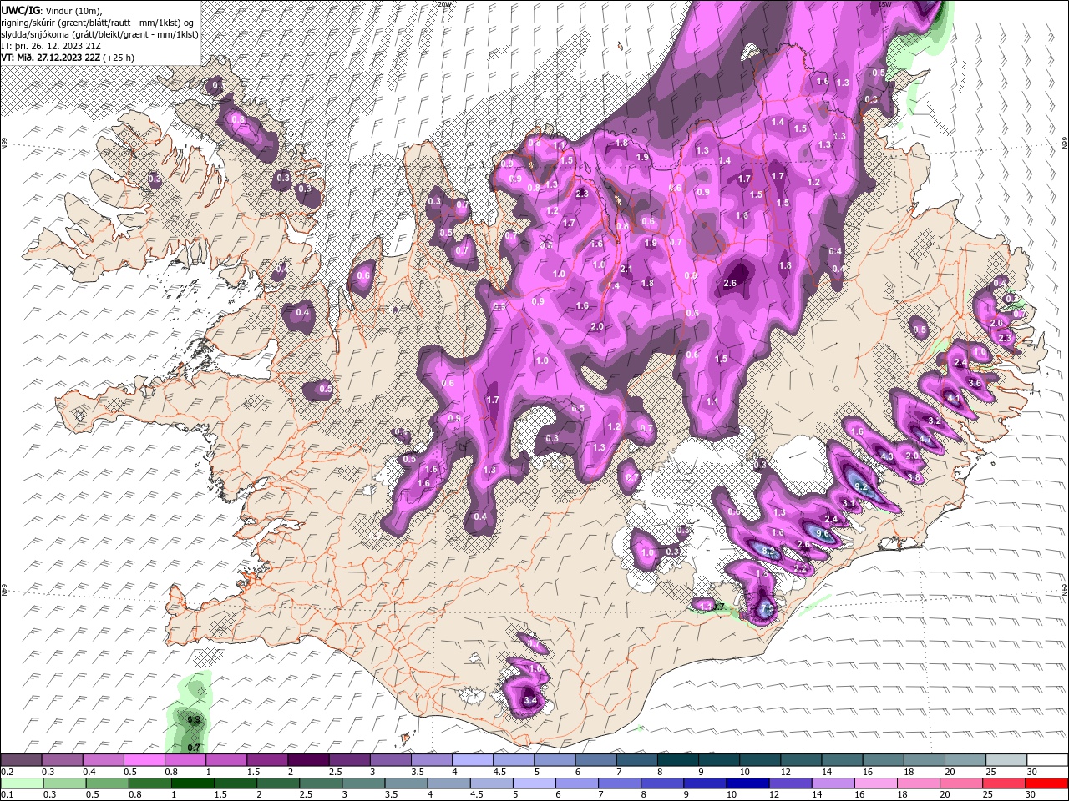The height and width of the screenshot is (801, 1069).
Task: Select the bottom-row legend swatch labeled 0.1
Action: [21, 783]
